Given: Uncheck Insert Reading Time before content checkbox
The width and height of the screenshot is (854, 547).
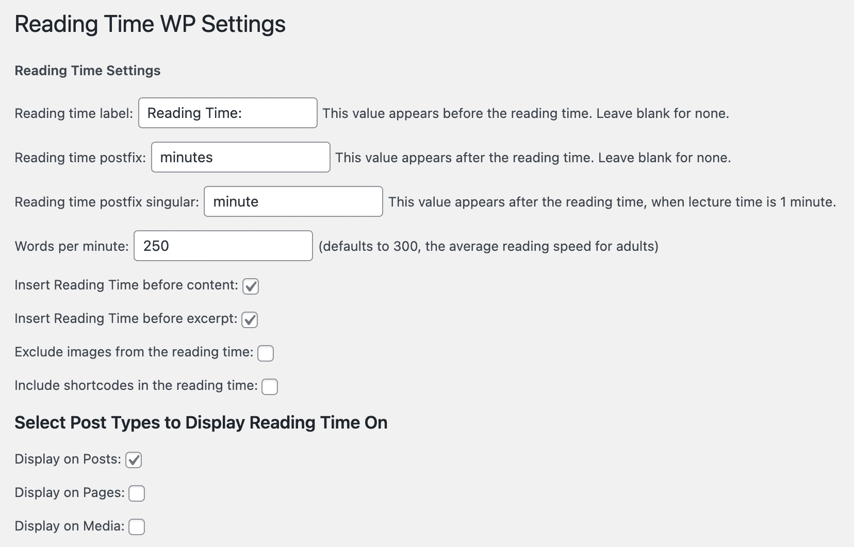Looking at the screenshot, I should click(251, 286).
